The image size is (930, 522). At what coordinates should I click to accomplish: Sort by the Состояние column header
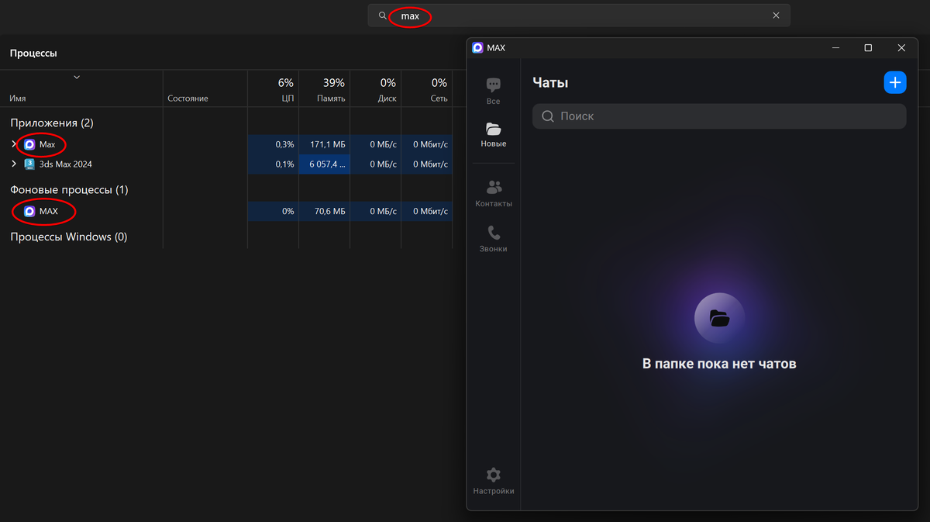[x=188, y=99]
